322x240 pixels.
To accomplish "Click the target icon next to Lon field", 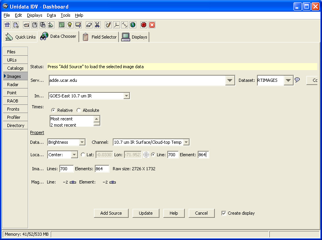I will (146, 155).
